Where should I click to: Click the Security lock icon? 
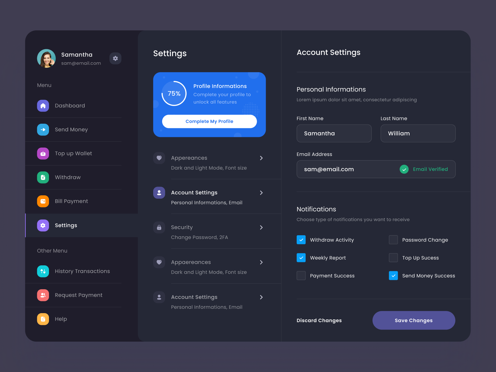159,227
